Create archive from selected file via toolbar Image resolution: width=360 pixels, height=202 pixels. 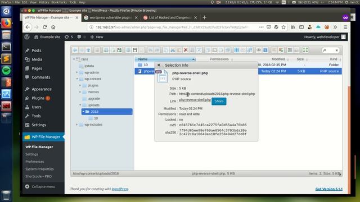coord(281,50)
